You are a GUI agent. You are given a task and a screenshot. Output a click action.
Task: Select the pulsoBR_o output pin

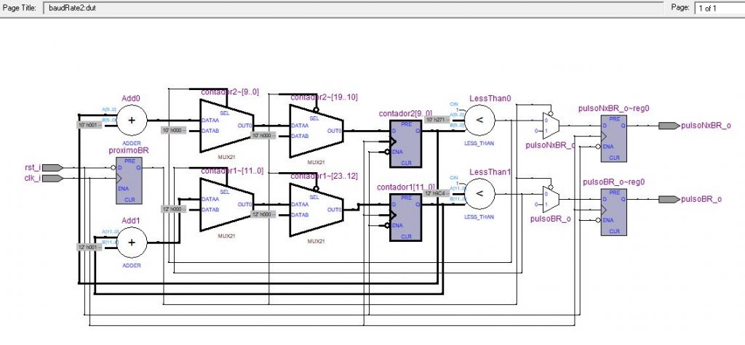coord(669,200)
